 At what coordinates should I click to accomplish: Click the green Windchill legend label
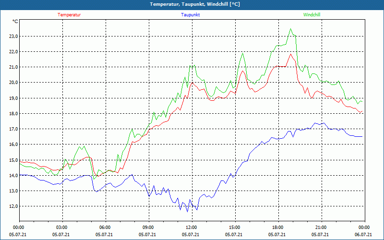click(x=312, y=15)
